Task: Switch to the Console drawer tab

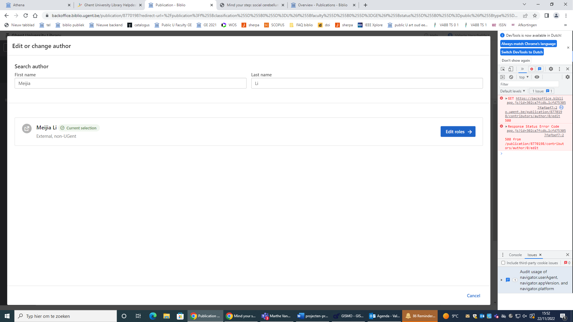Action: point(515,255)
